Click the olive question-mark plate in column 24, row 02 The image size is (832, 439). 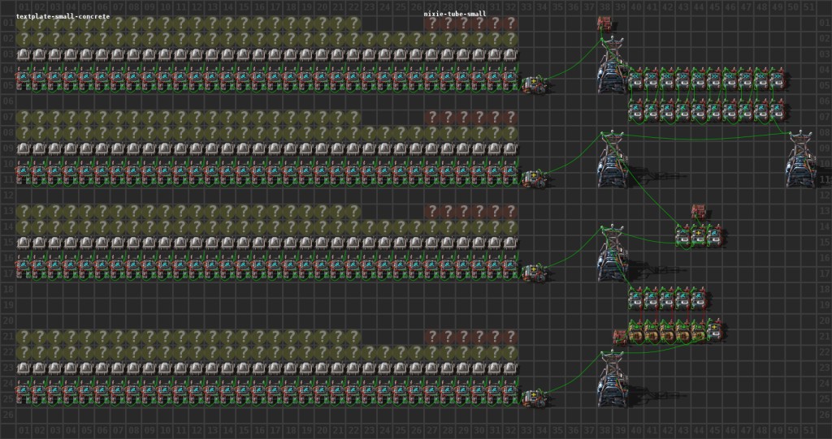pos(384,39)
